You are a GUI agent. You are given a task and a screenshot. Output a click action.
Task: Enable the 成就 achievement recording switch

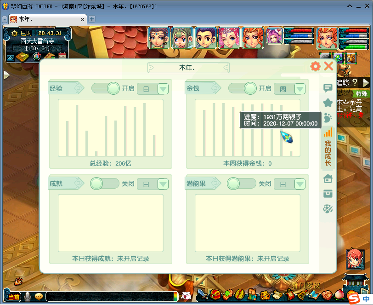coord(105,184)
